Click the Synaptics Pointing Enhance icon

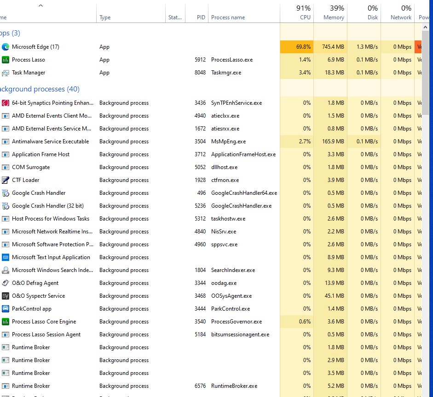pos(6,103)
